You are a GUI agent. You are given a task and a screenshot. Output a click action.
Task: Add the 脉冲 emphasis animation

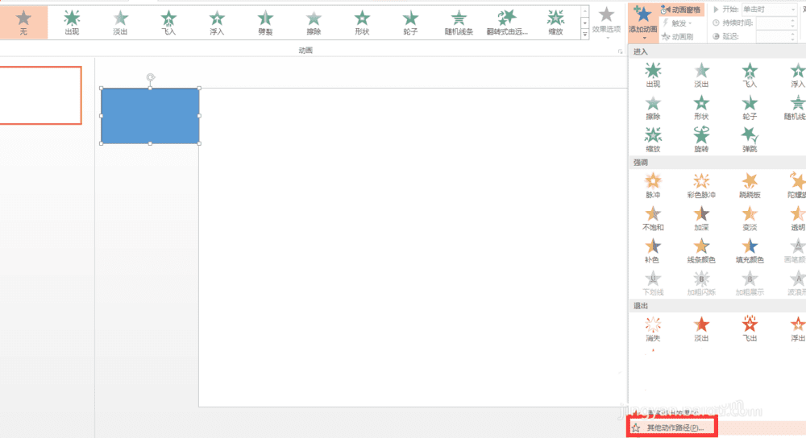[x=653, y=185]
